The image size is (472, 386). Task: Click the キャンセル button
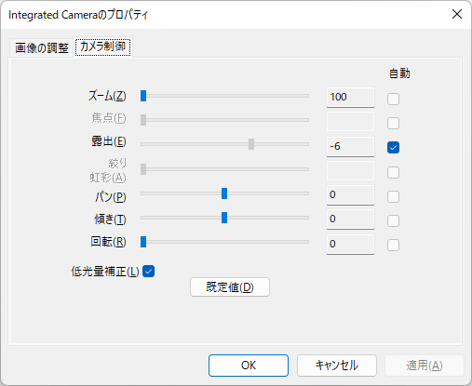pyautogui.click(x=337, y=366)
